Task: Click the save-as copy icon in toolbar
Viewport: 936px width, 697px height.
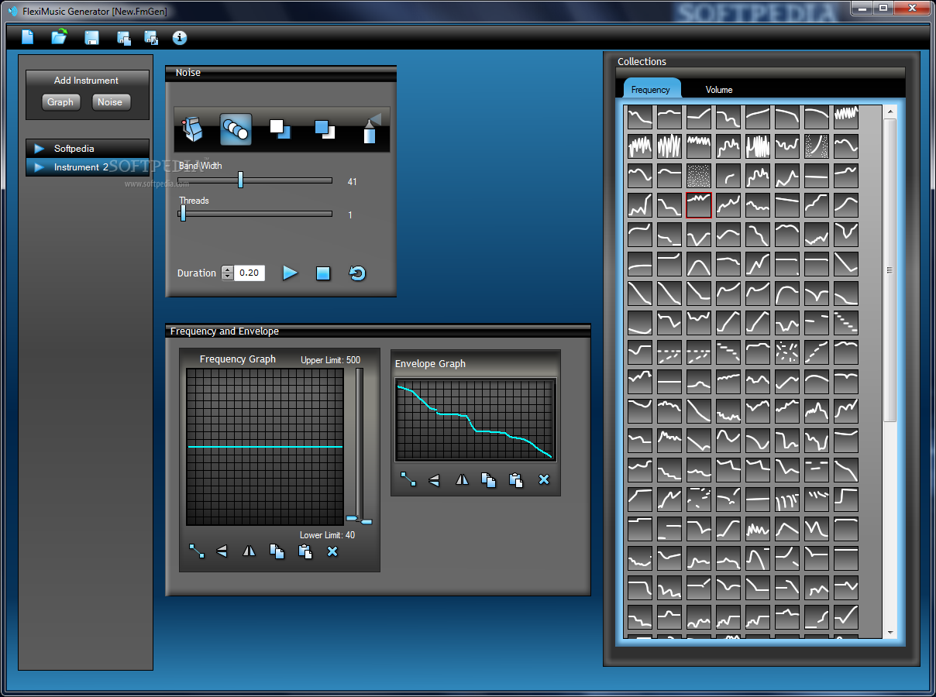Action: pyautogui.click(x=123, y=38)
